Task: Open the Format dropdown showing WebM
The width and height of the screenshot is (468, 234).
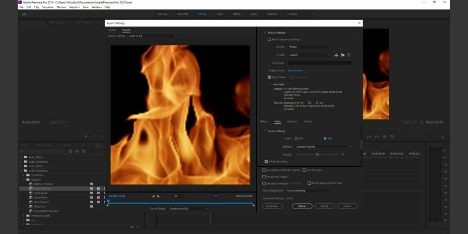Action: tap(309, 47)
